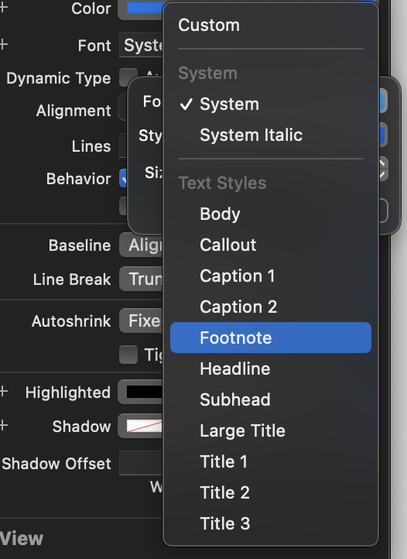Click the plus icon beside Color

[4, 8]
